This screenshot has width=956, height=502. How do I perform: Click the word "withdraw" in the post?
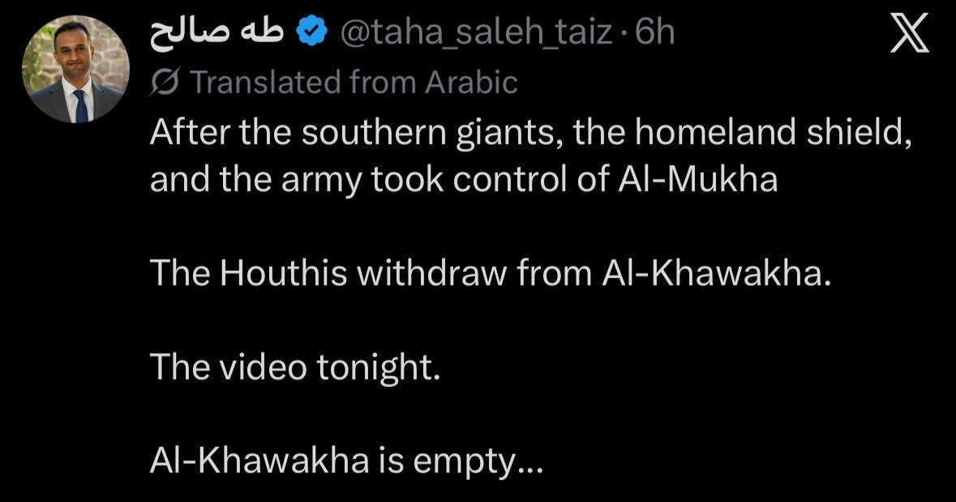431,273
